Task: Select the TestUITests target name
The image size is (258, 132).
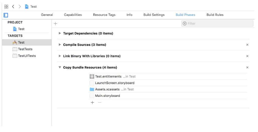Action: (27, 56)
